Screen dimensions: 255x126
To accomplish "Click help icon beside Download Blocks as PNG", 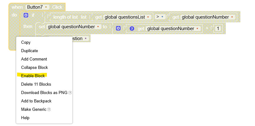I will [70, 93].
